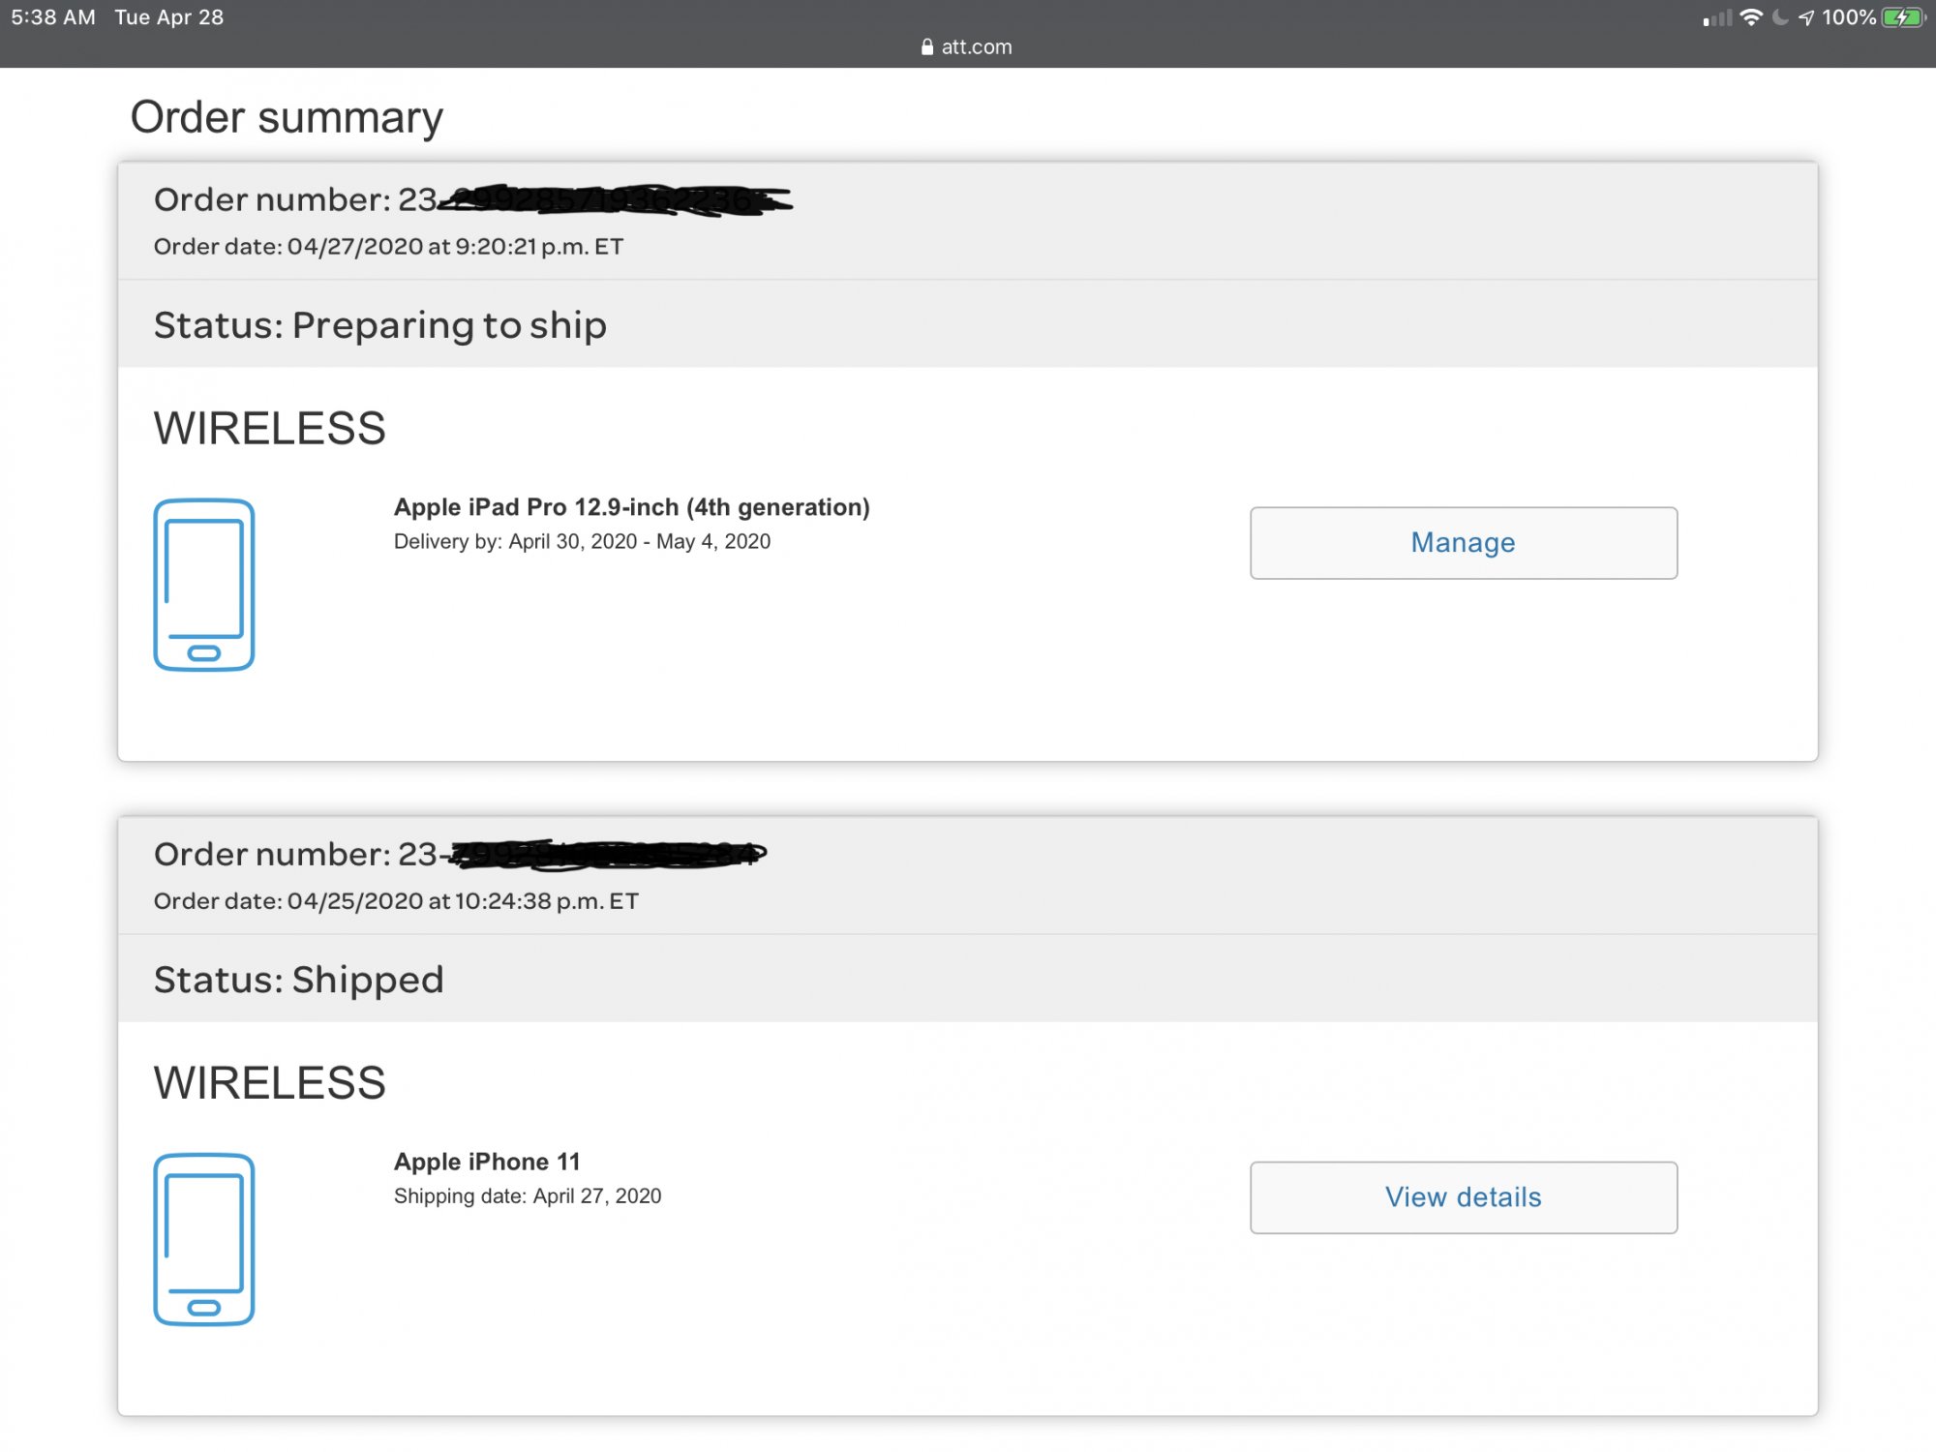Tap the second redacted order number

click(604, 853)
